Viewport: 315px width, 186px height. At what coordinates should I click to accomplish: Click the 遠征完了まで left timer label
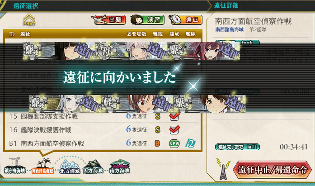237,147
